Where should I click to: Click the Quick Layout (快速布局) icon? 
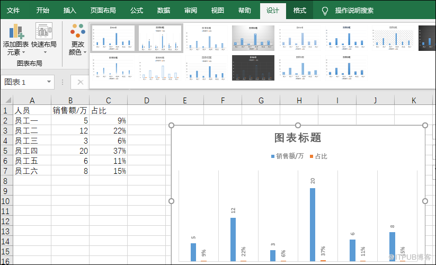pyautogui.click(x=44, y=32)
